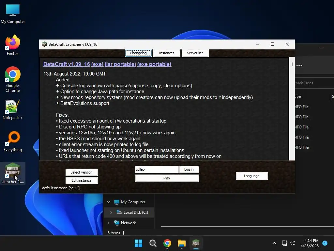Open the clock showing 4:14 PM

pyautogui.click(x=310, y=243)
